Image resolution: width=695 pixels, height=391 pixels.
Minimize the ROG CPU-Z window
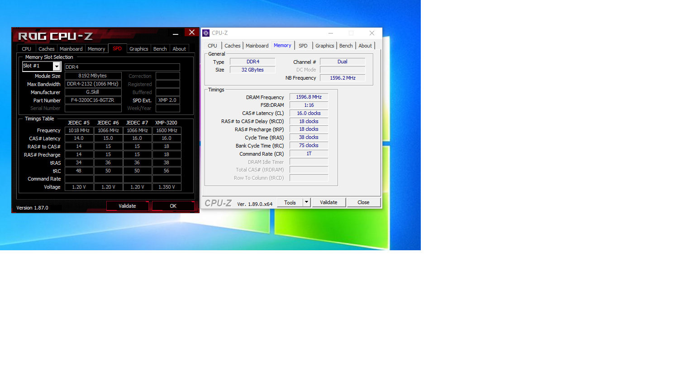pos(176,33)
